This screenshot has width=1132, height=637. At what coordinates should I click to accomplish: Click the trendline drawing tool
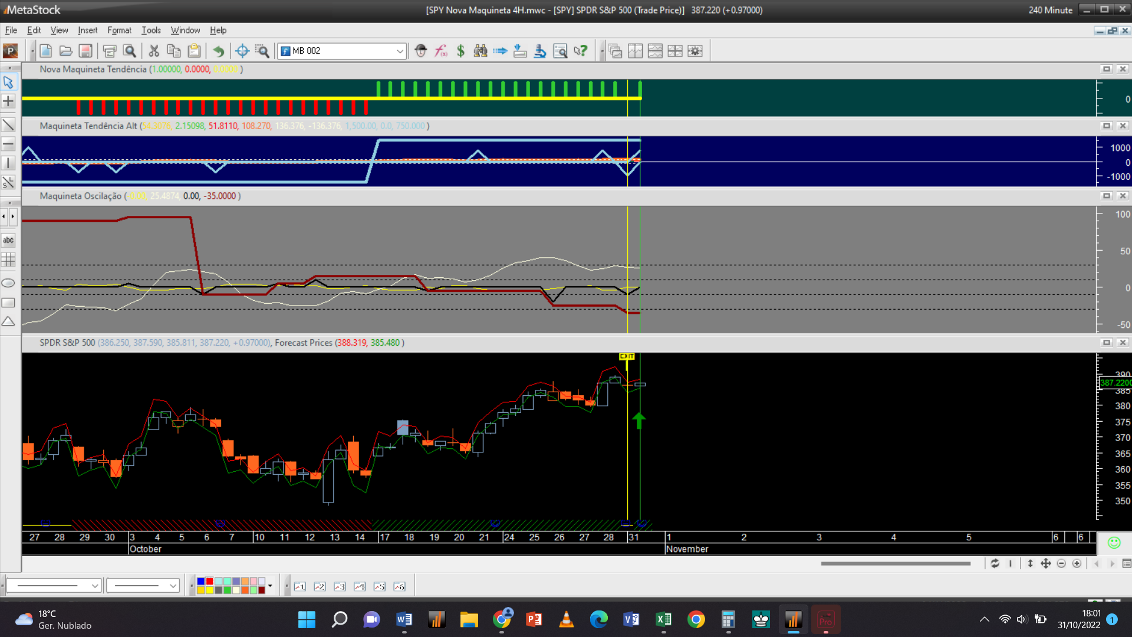coord(8,124)
